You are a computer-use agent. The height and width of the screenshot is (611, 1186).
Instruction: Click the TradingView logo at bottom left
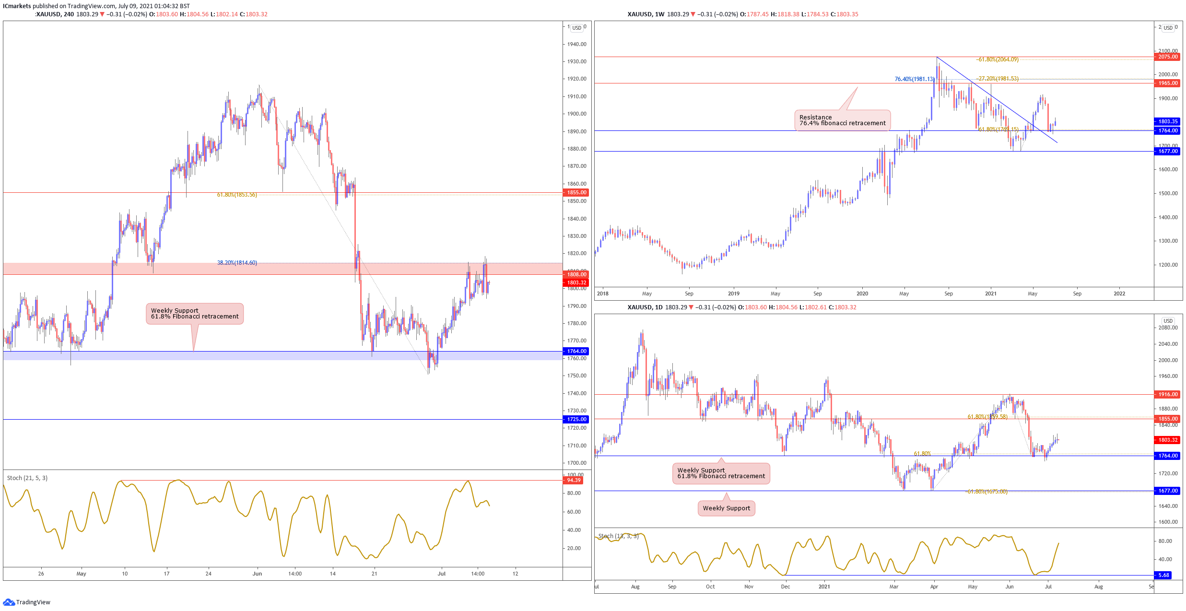click(x=26, y=602)
